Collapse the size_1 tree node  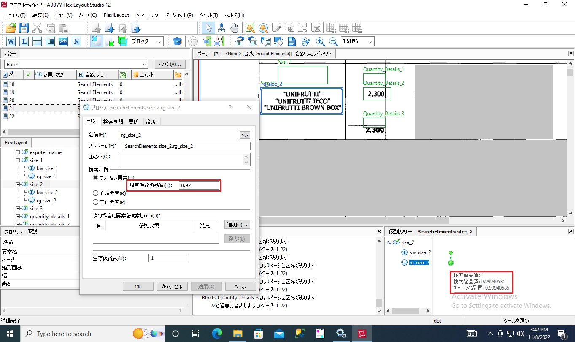(18, 160)
